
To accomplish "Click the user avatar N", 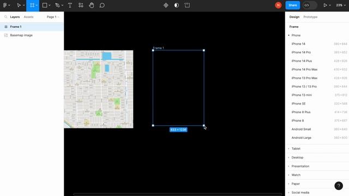I will pos(278,5).
